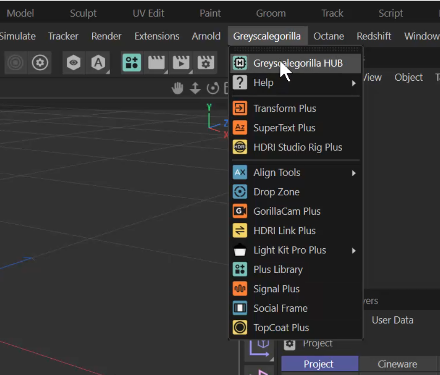The image size is (440, 375).
Task: Choose Social Frame
Action: (x=295, y=308)
